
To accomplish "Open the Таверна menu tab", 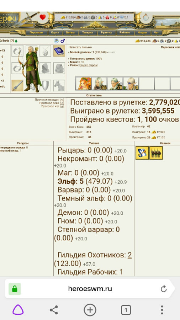I will tap(88, 33).
